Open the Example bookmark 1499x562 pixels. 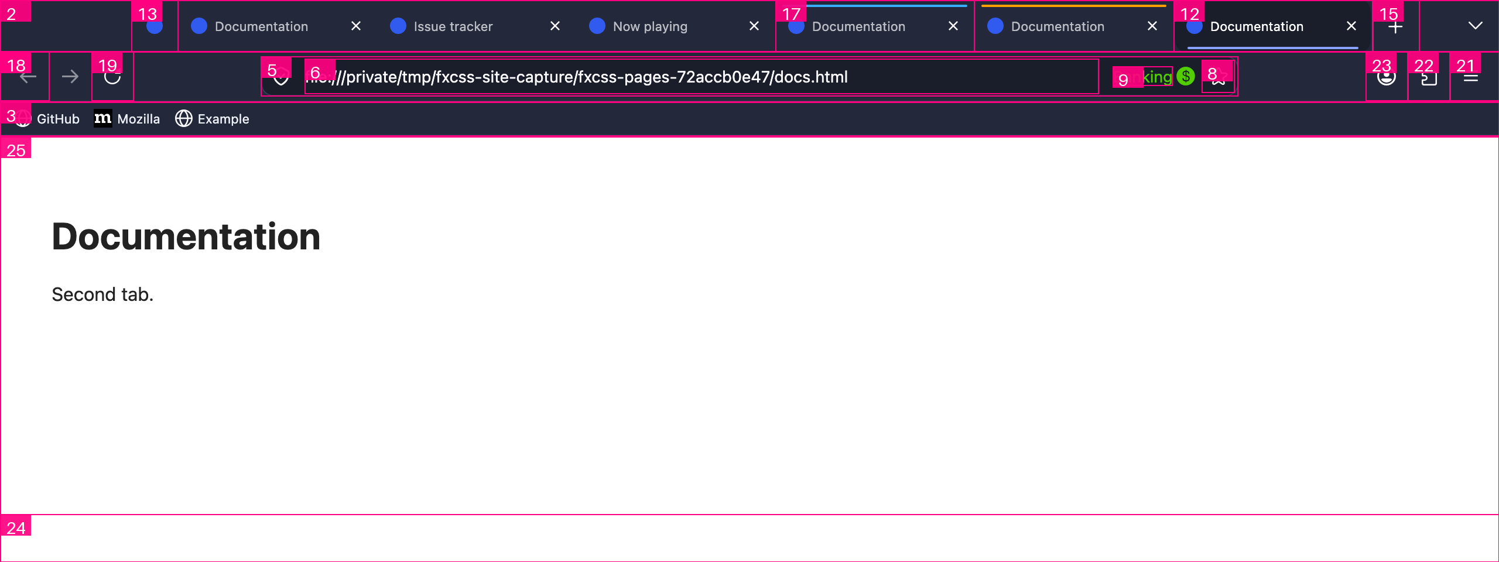pos(212,119)
